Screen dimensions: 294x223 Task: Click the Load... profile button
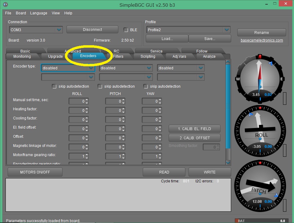pyautogui.click(x=167, y=39)
